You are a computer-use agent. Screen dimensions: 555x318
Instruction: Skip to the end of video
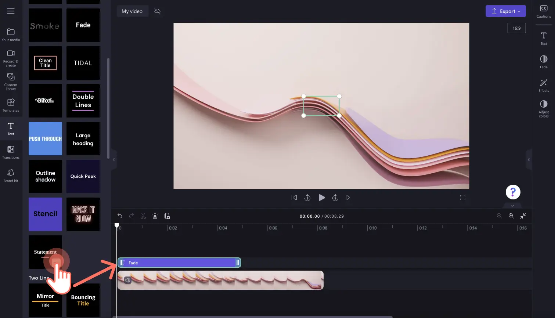tap(349, 198)
